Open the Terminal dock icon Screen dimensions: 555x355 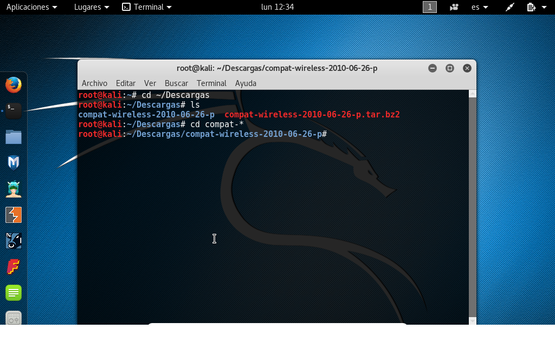14,111
